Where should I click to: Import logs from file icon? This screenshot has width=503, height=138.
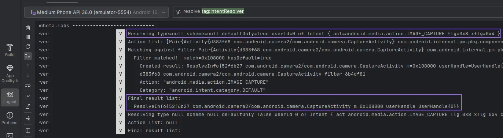28,97
